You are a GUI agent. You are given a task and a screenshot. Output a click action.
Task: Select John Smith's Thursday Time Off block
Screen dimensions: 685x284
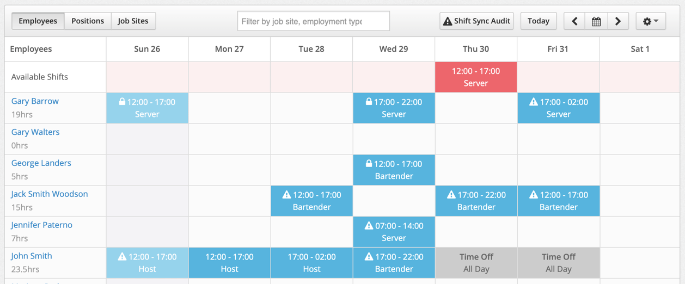(476, 263)
